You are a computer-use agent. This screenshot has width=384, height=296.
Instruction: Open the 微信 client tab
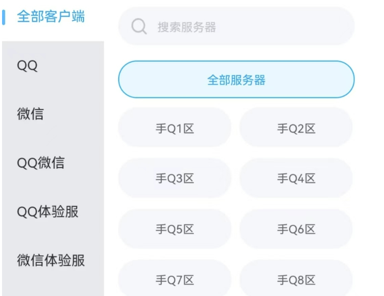coord(30,114)
